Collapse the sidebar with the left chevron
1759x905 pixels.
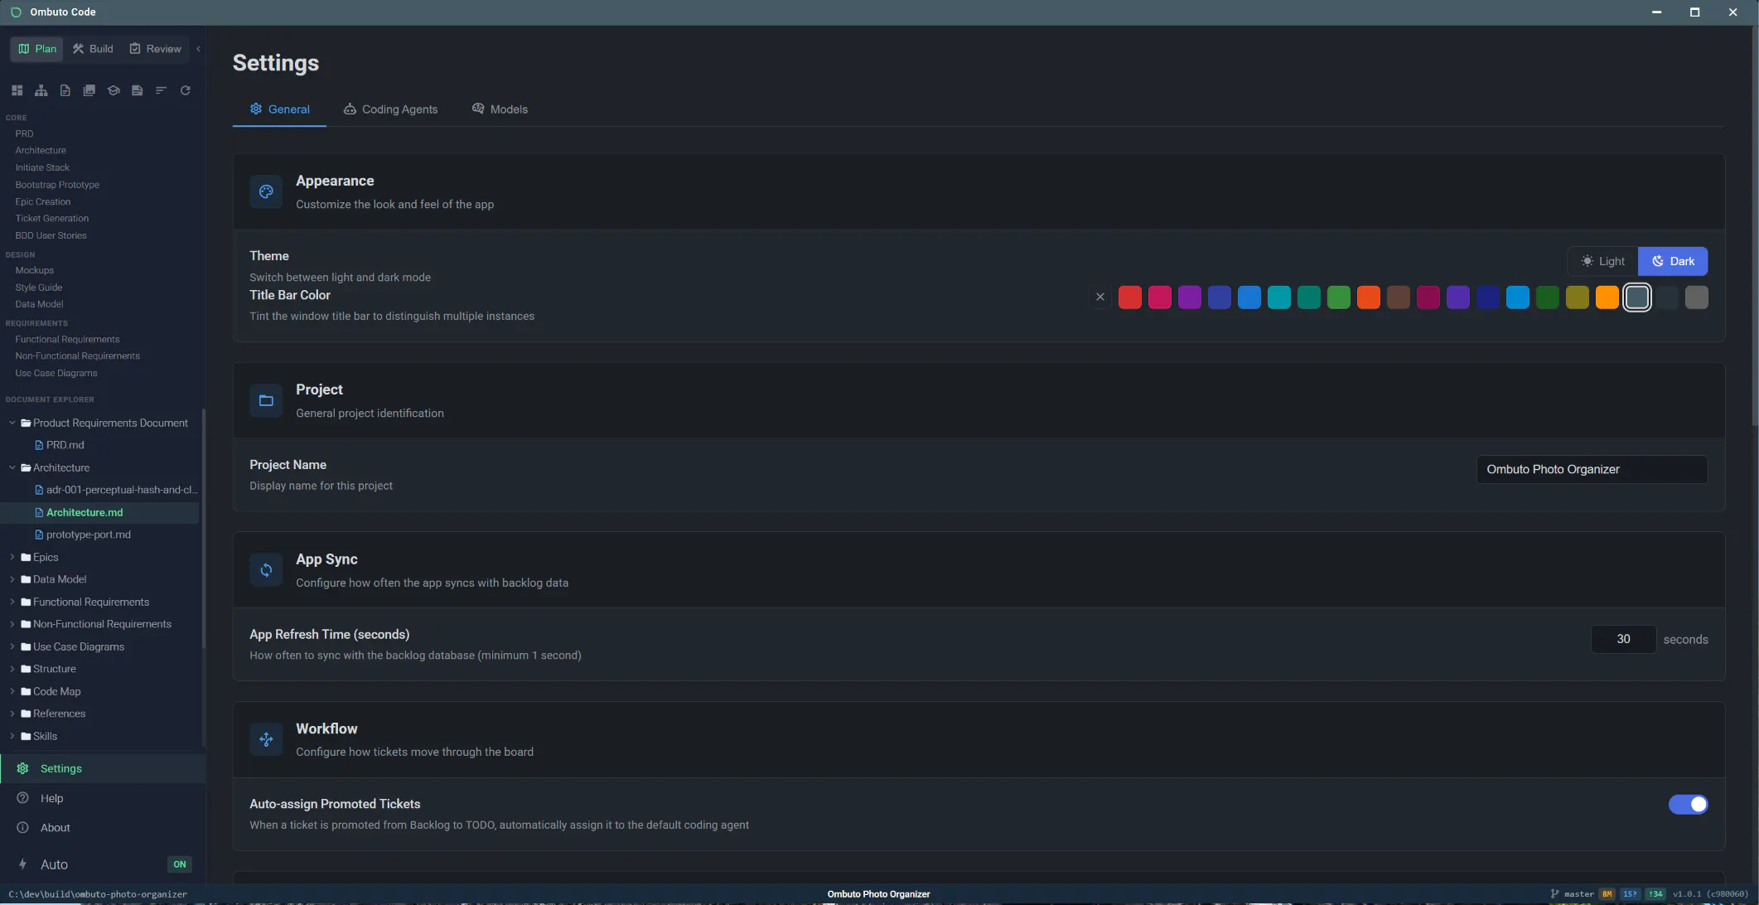click(x=198, y=49)
